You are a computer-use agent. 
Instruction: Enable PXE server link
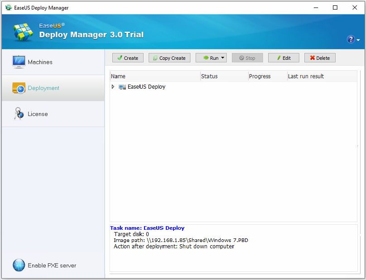point(52,266)
